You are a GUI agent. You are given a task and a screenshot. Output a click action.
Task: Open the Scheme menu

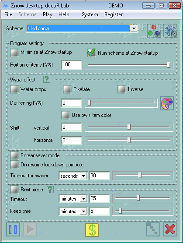28,14
